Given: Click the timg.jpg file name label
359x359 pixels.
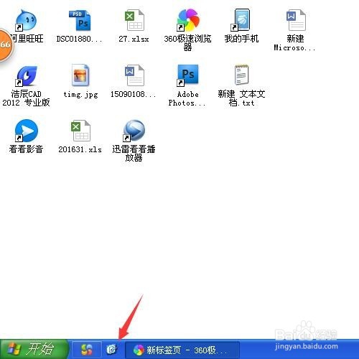Looking at the screenshot, I should (x=80, y=94).
